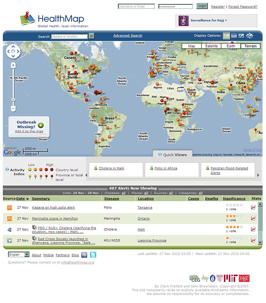
Task: Open the Register link
Action: tap(218, 7)
